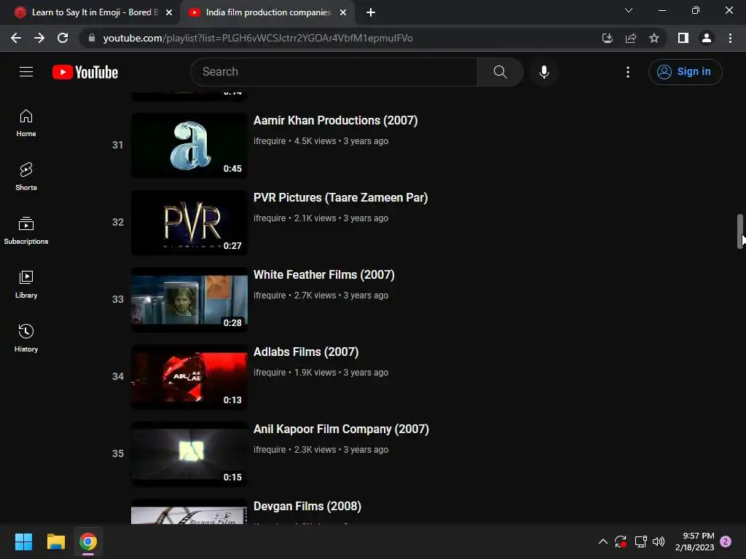Open Aamir Khan Productions (2007) video title
Viewport: 746px width, 559px height.
pos(335,120)
